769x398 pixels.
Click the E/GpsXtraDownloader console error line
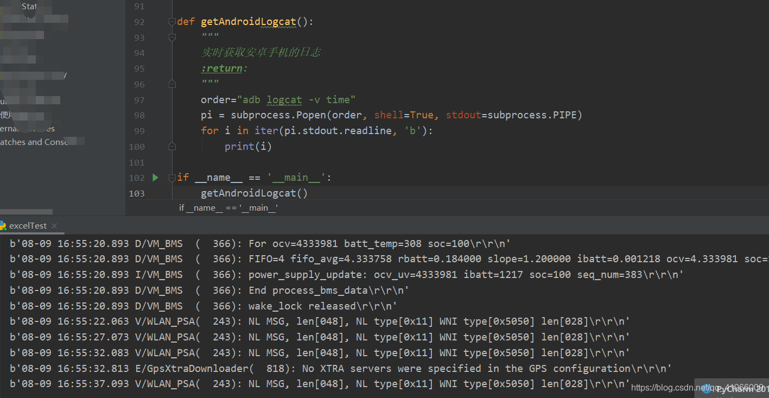(x=341, y=369)
